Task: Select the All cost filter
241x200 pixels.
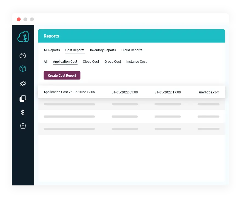Action: 45,62
